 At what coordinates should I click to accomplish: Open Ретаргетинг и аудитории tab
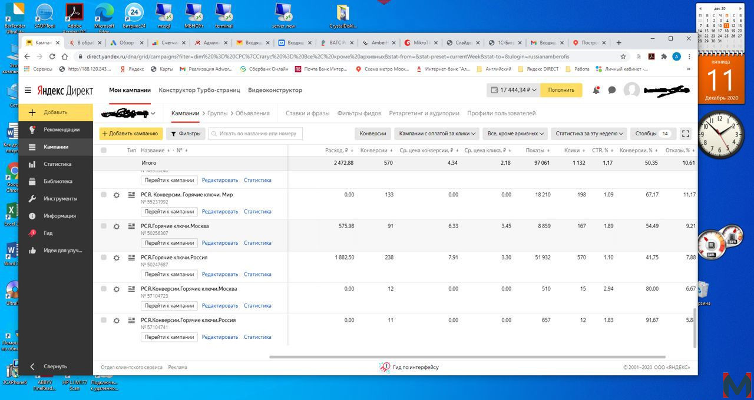pyautogui.click(x=424, y=113)
